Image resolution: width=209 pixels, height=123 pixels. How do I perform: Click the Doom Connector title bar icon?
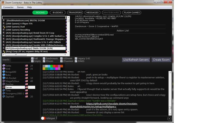click(3, 3)
